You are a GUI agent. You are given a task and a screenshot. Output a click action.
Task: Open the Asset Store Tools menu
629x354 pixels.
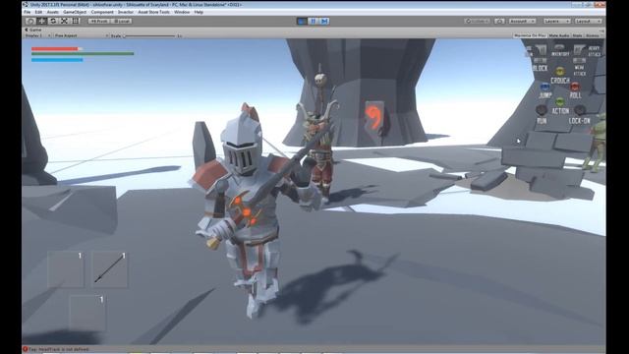coord(154,12)
